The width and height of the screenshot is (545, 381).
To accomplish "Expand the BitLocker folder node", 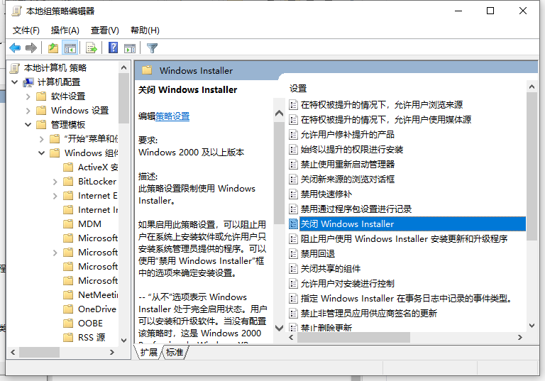I will point(55,182).
